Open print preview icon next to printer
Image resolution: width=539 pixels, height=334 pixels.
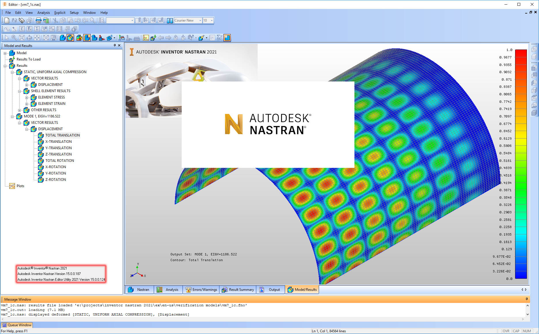46,20
